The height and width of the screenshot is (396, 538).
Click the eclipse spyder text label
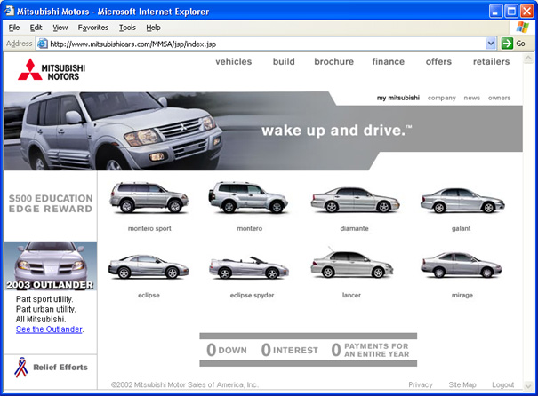[252, 295]
